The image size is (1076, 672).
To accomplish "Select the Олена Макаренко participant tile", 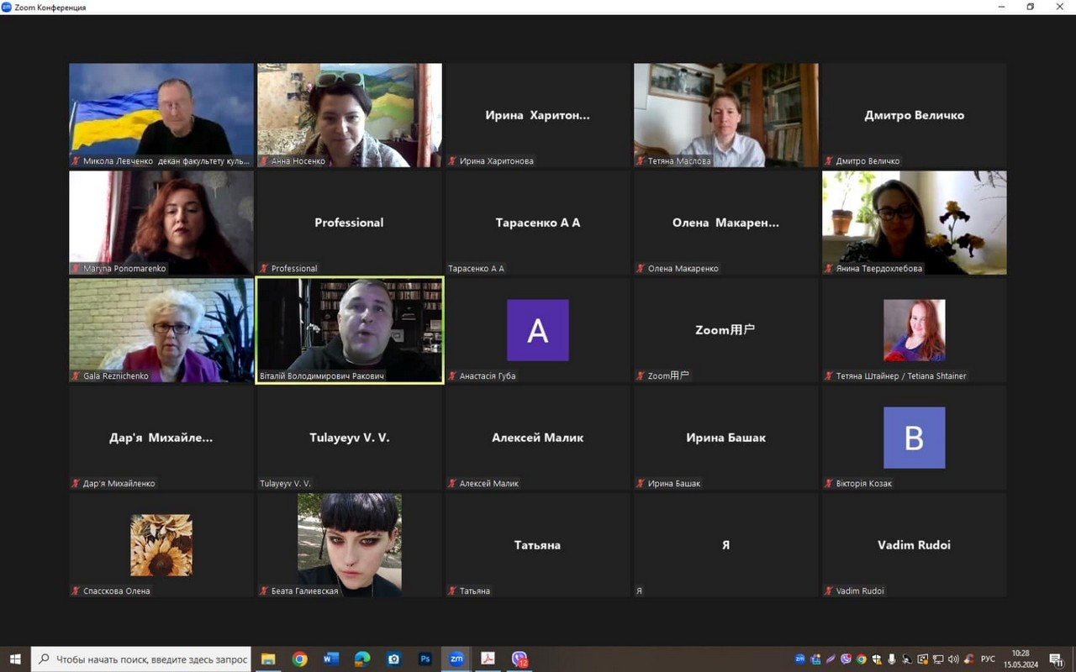I will click(726, 223).
